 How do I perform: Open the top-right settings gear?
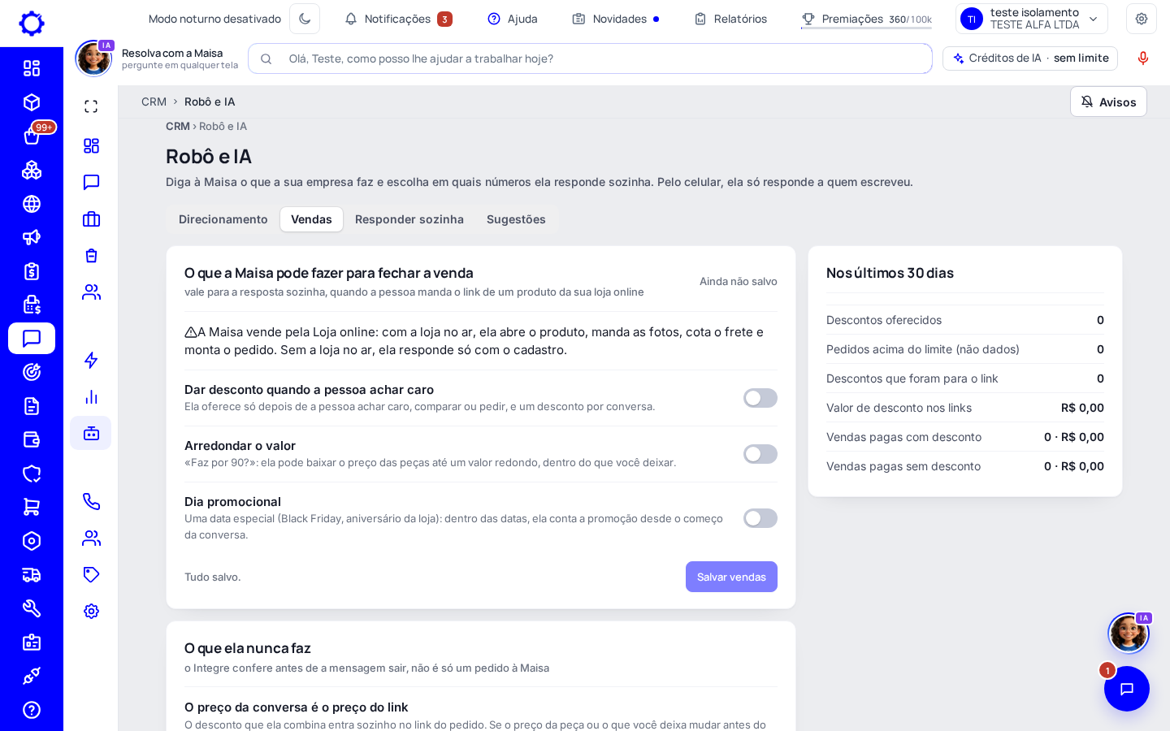1142,19
